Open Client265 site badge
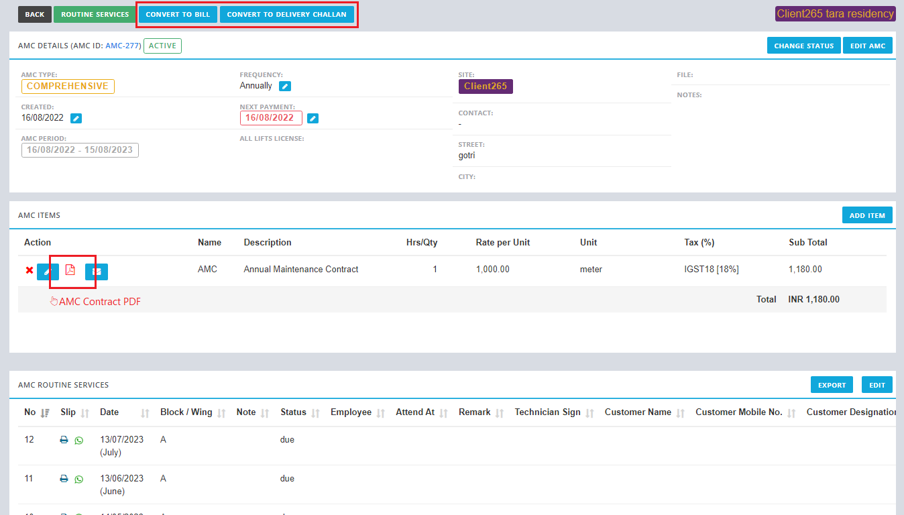This screenshot has height=515, width=904. click(x=486, y=87)
